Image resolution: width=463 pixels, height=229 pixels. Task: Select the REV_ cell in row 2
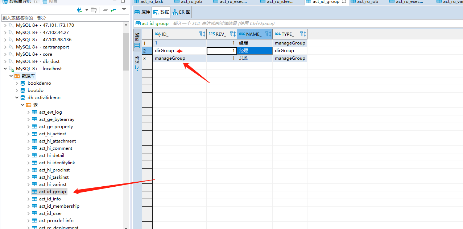(x=222, y=51)
